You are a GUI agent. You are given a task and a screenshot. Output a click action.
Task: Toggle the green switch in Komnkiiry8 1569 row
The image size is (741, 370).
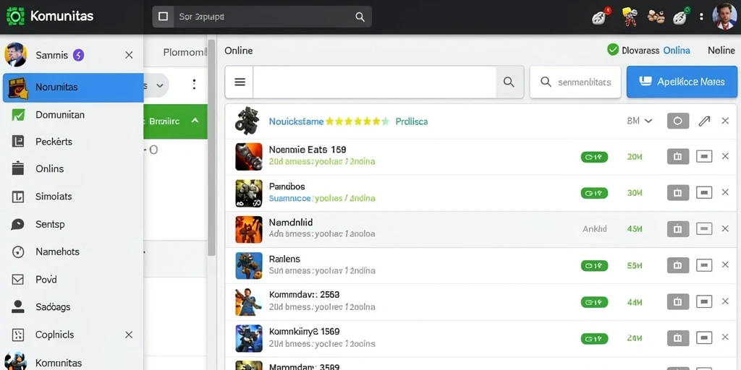pos(594,338)
